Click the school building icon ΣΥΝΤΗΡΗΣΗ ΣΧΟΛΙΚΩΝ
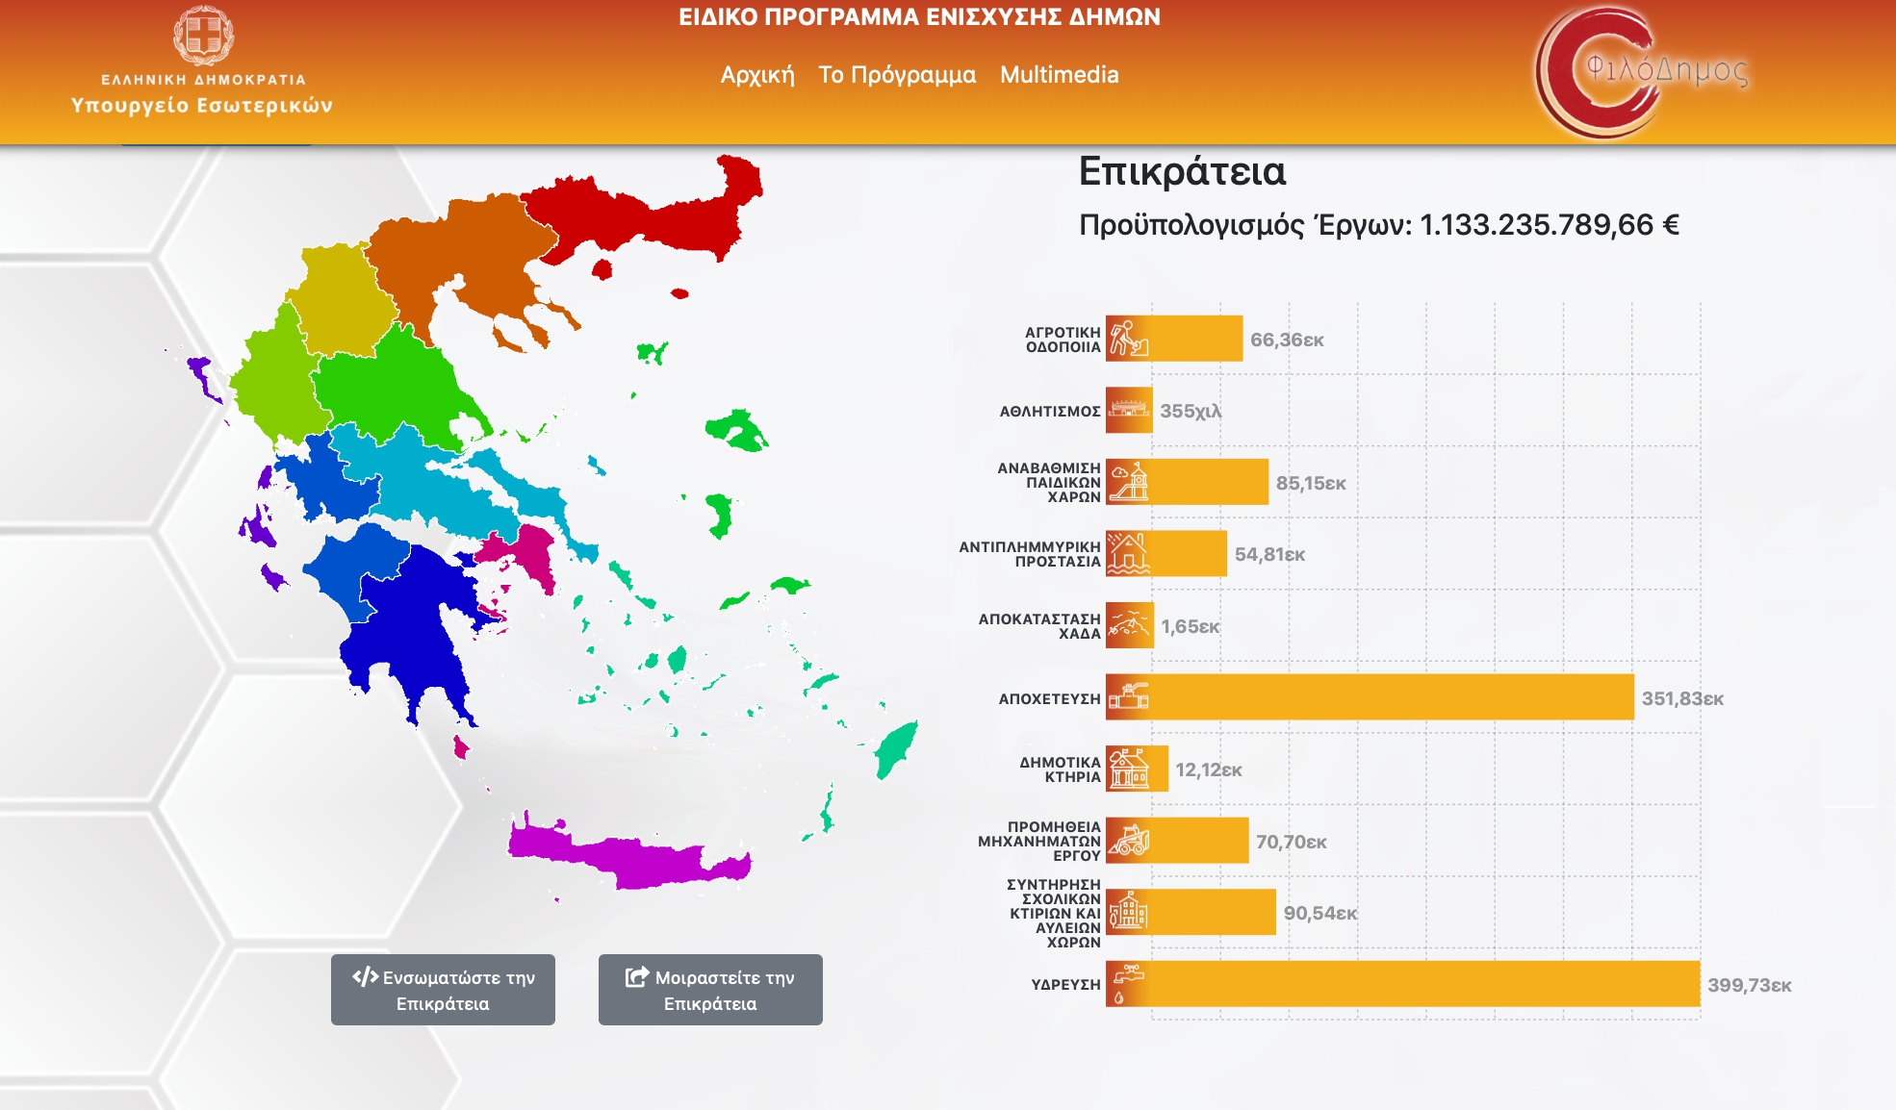The width and height of the screenshot is (1896, 1110). [x=1129, y=912]
